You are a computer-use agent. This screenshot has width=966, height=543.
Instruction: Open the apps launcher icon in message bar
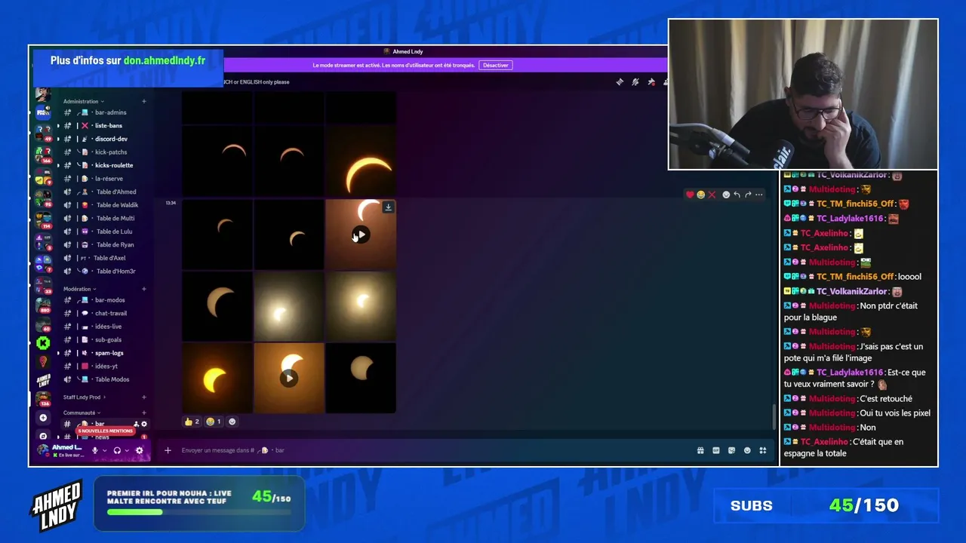[x=763, y=450]
